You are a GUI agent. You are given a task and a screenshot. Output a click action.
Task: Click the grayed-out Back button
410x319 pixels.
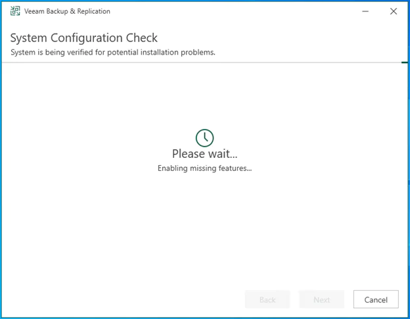click(x=267, y=299)
